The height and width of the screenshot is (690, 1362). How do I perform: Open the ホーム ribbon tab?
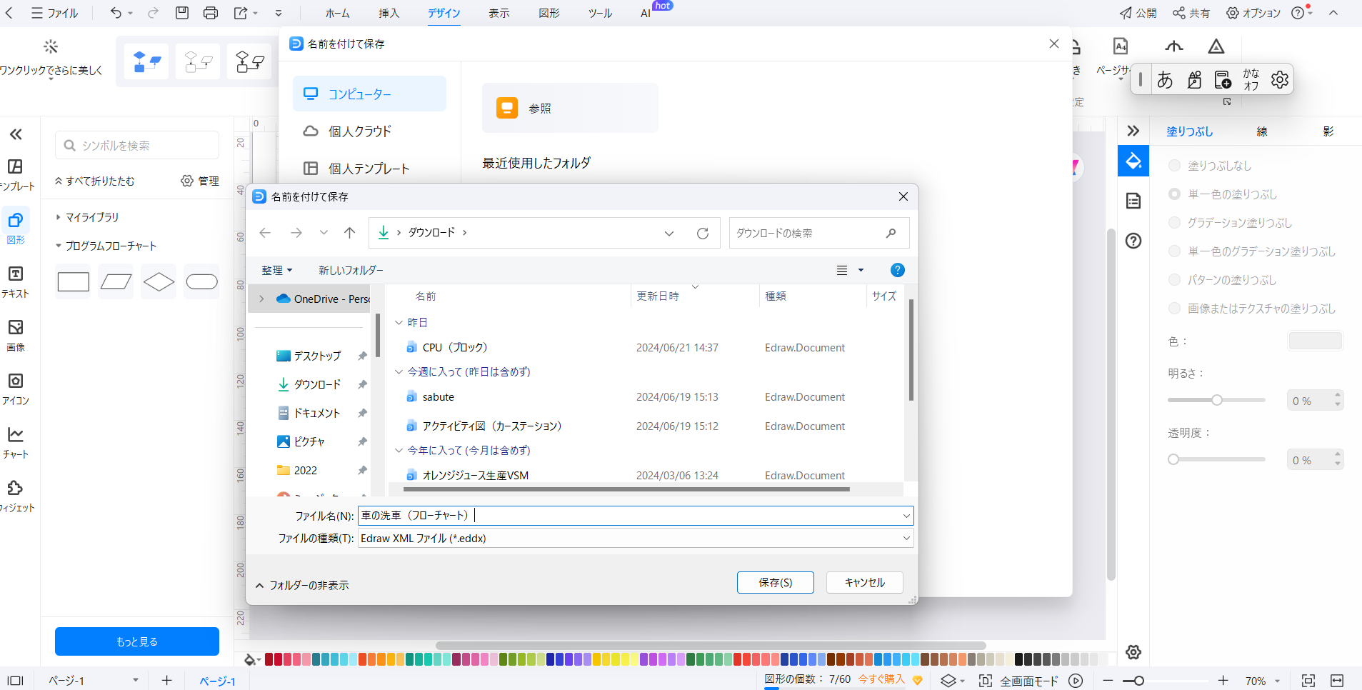[338, 13]
